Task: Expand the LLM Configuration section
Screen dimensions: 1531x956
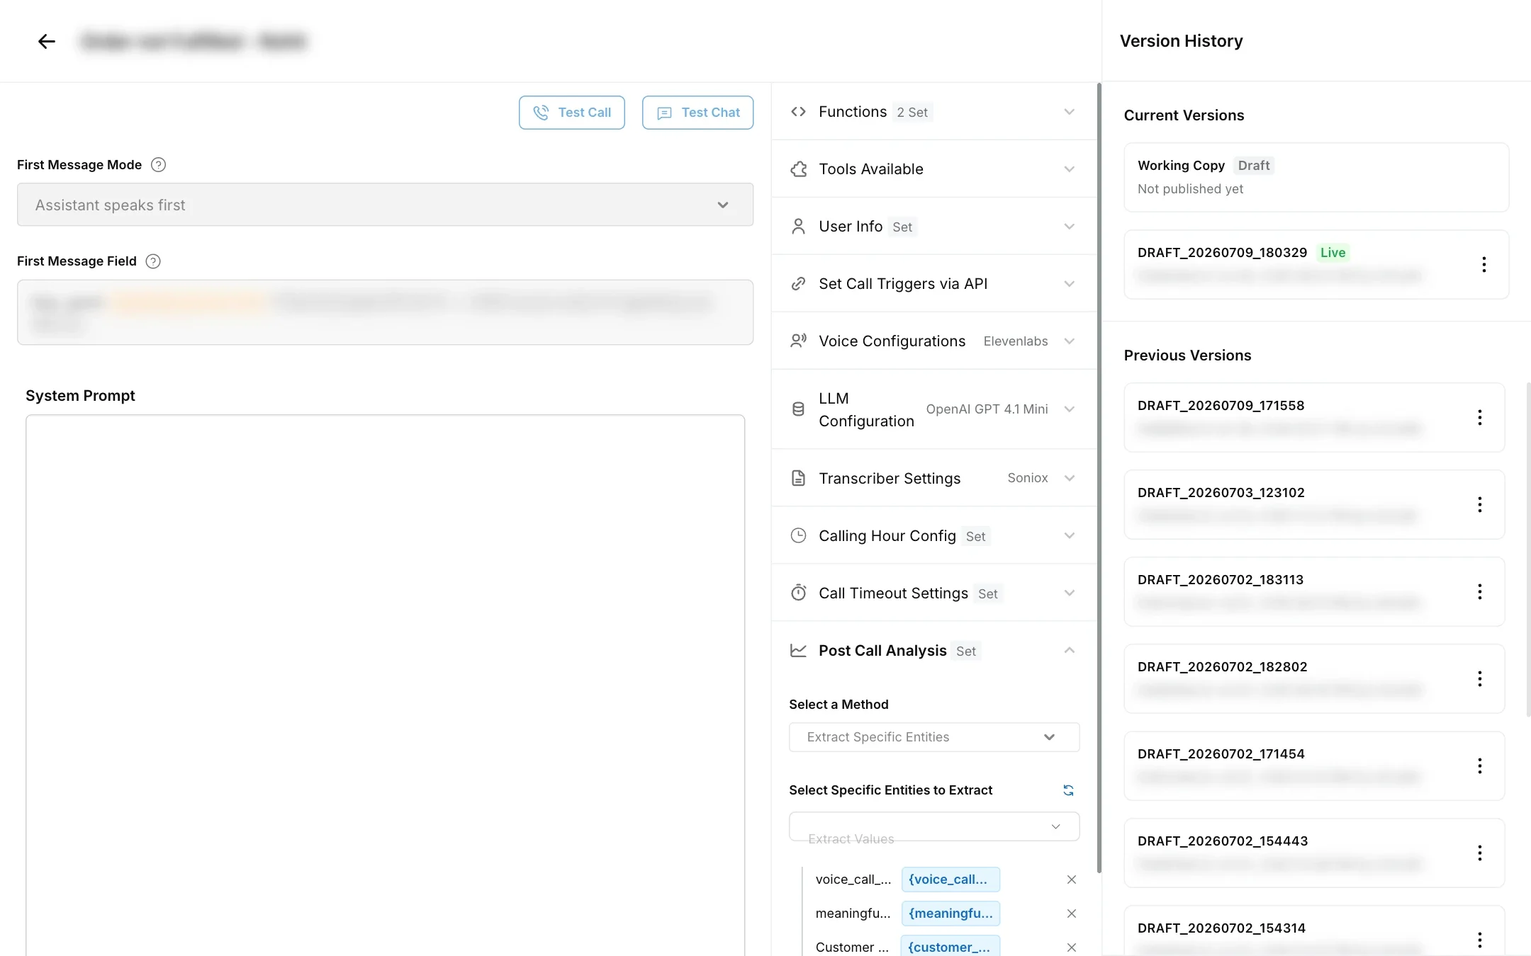Action: tap(1069, 409)
